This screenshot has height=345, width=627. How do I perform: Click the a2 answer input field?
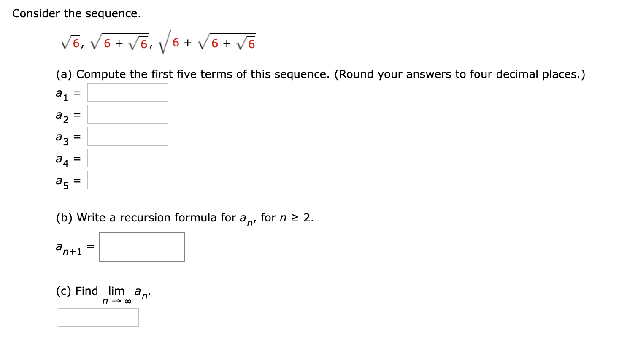point(127,114)
